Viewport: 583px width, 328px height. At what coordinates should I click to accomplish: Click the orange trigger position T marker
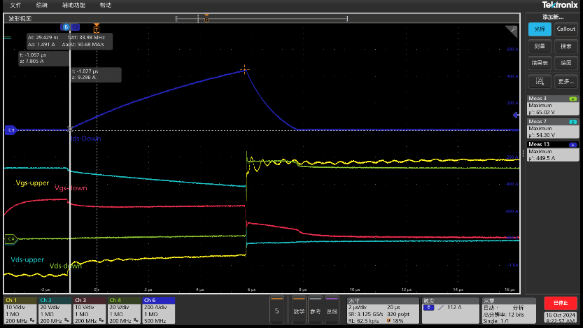(x=97, y=29)
